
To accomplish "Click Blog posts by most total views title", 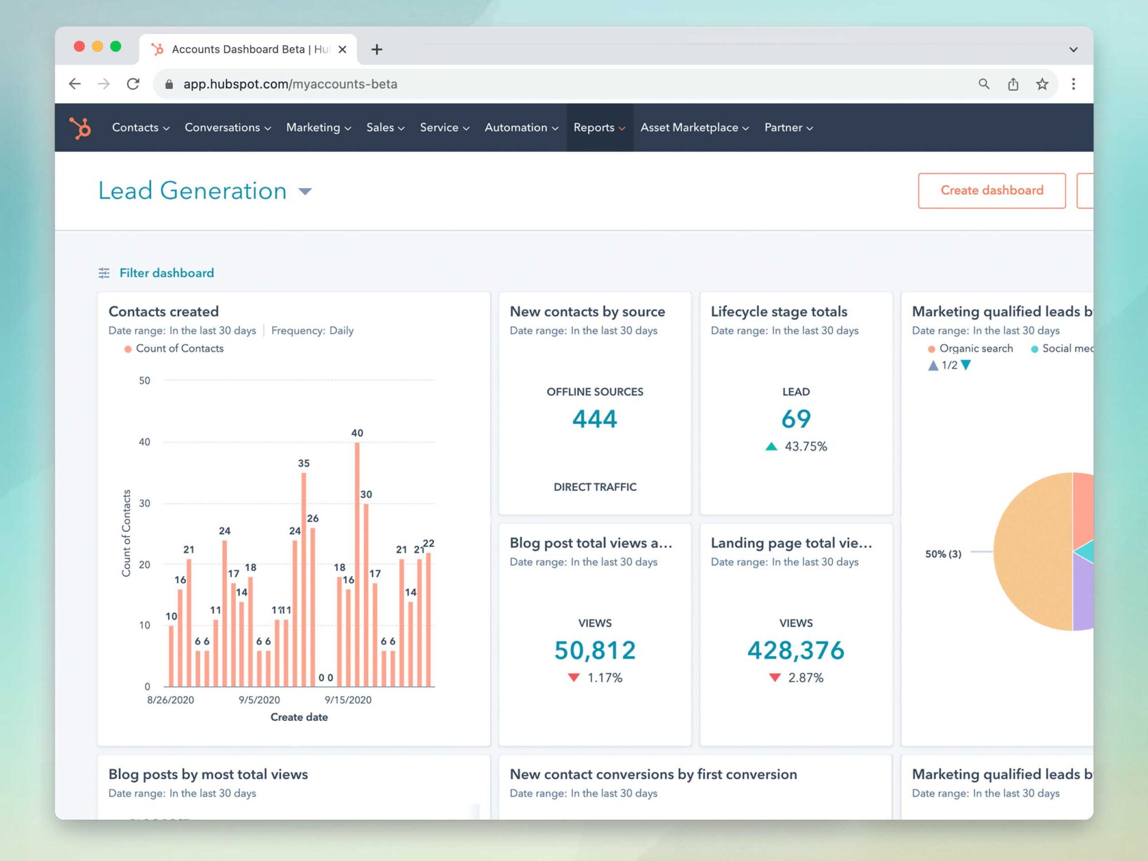I will (208, 774).
